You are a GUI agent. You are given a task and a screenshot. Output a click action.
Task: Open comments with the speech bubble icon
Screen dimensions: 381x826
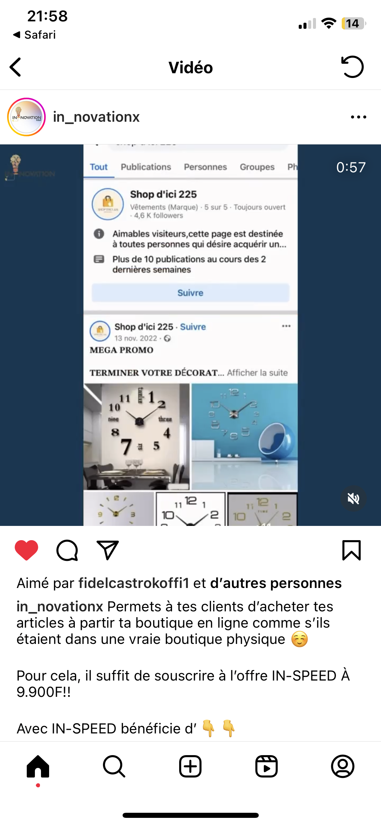click(x=67, y=550)
